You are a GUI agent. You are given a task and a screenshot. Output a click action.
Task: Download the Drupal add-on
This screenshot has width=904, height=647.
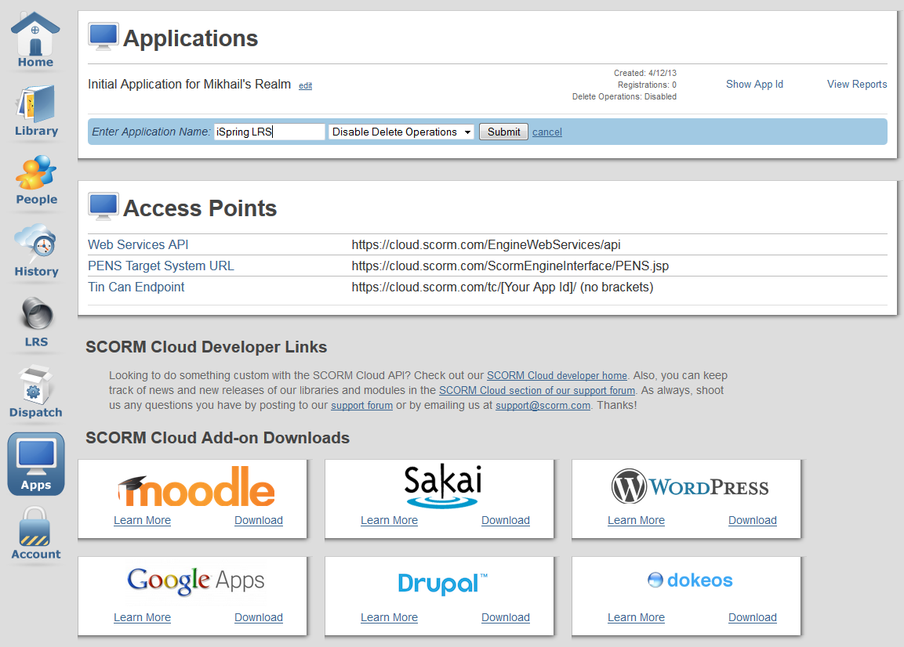(506, 617)
